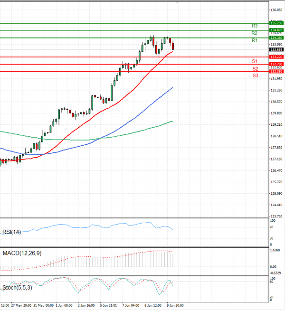Click the 127.150 axis price
This screenshot has height=310, width=285.
(276, 159)
